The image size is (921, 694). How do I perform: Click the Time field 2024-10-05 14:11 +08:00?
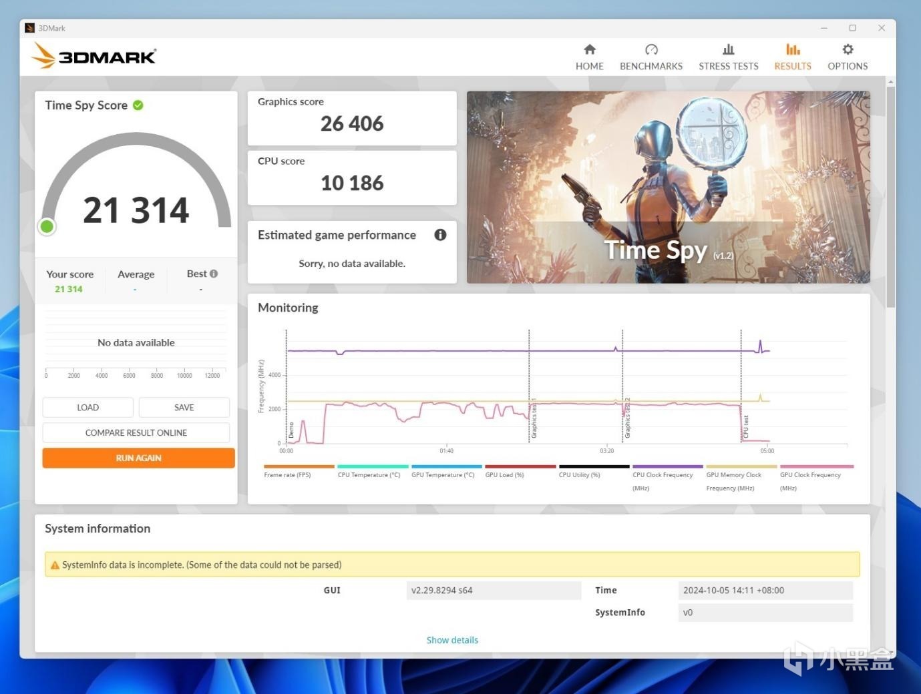pos(765,591)
